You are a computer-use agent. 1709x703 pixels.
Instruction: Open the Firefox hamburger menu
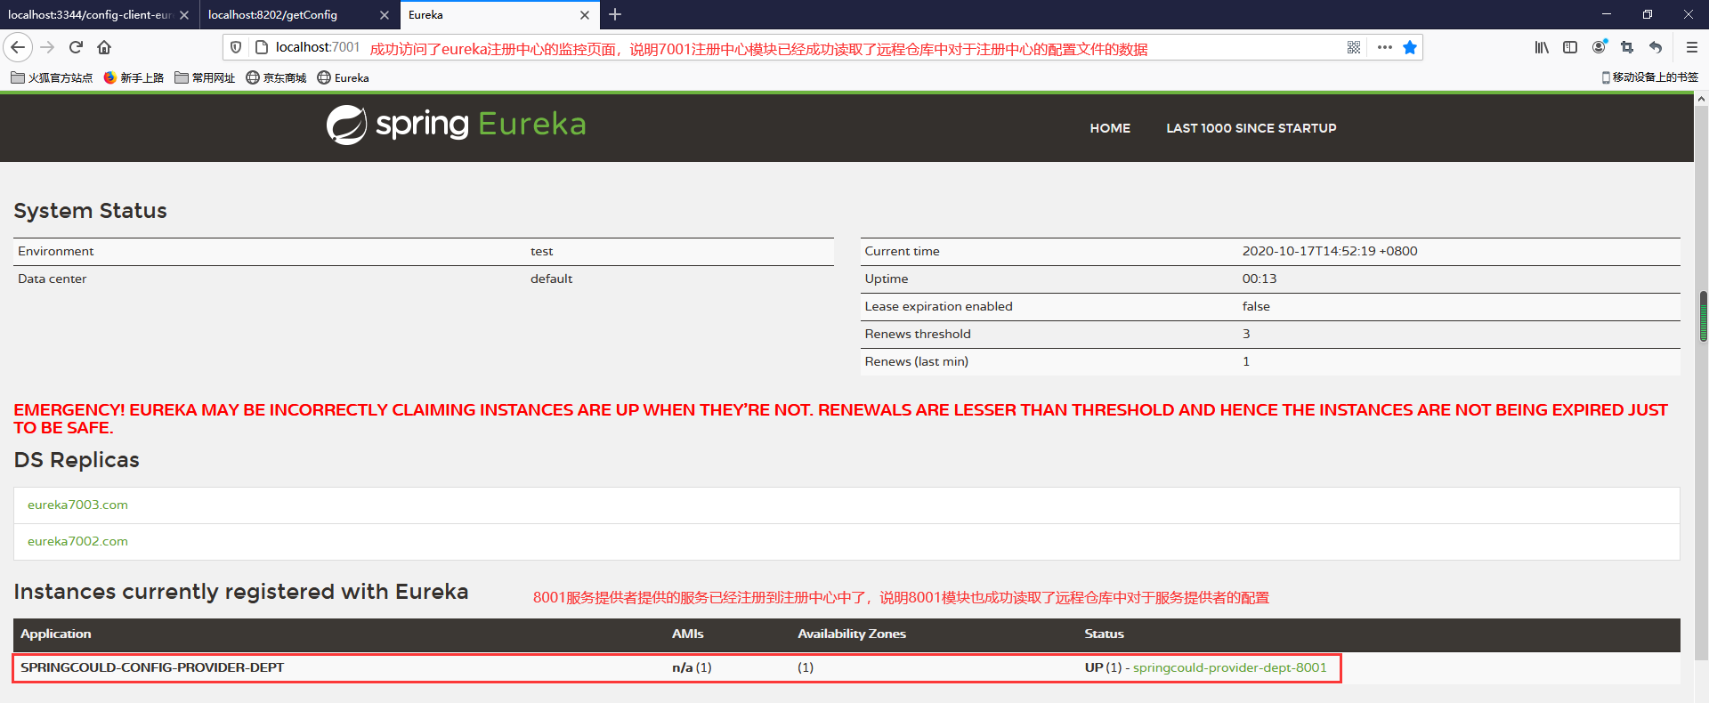pyautogui.click(x=1692, y=47)
